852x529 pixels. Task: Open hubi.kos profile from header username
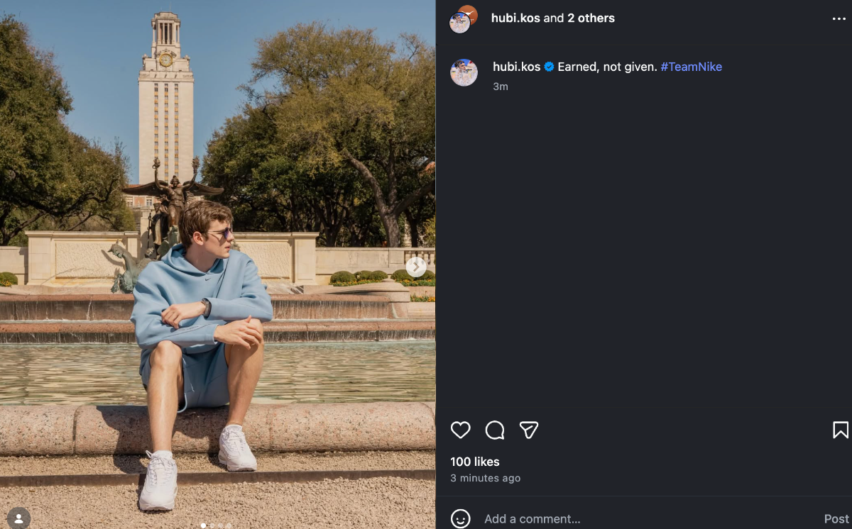515,18
